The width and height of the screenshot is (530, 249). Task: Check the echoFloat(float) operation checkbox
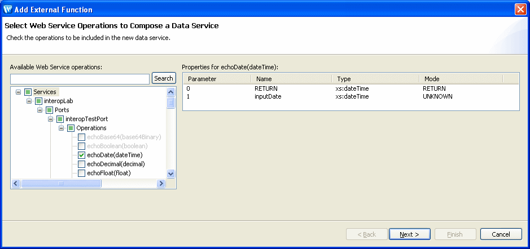81,173
